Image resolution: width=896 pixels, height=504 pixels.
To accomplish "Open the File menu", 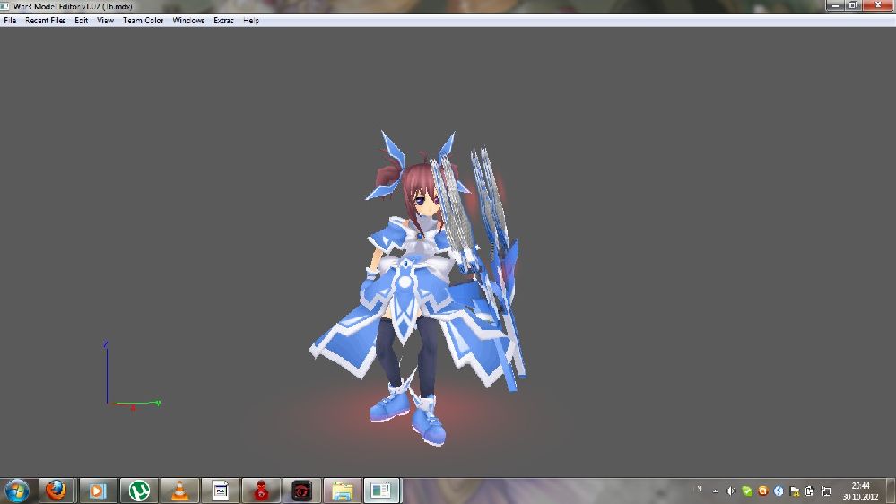I will pyautogui.click(x=10, y=20).
